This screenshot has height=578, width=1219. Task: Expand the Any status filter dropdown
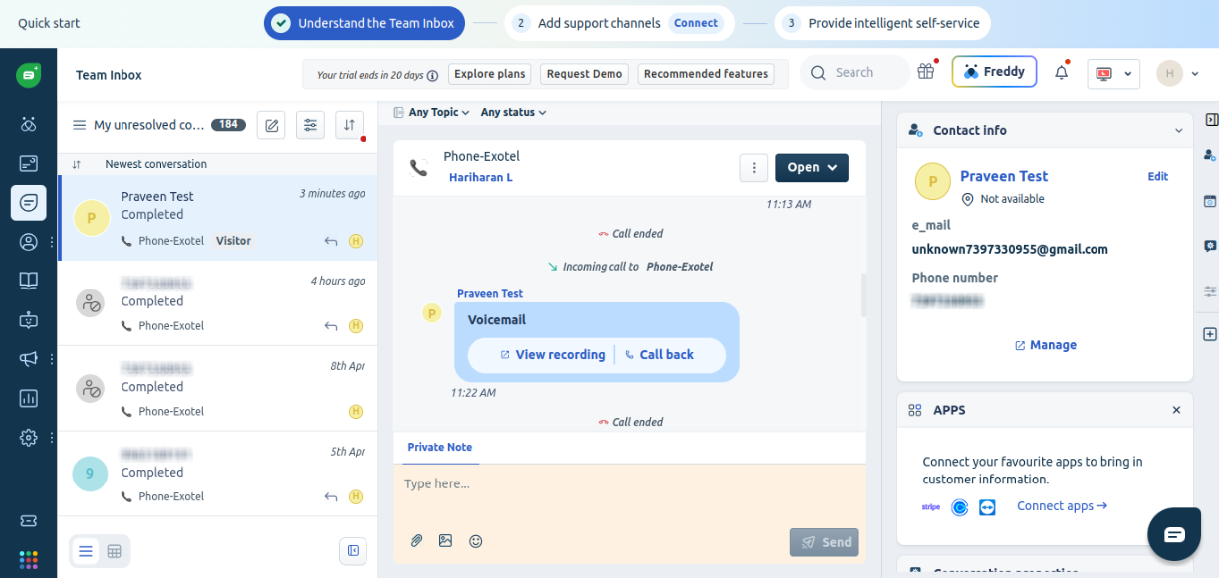point(514,113)
